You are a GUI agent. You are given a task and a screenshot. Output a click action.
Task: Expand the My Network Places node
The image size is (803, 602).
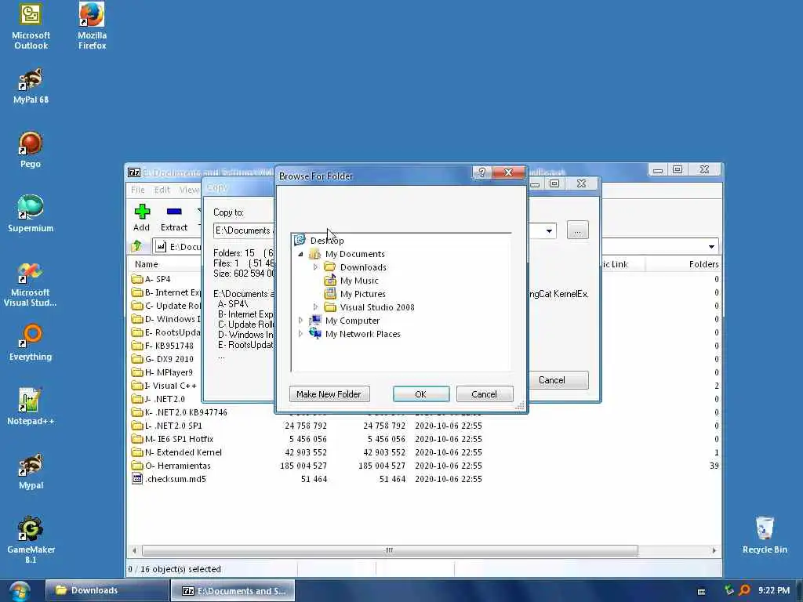click(300, 334)
